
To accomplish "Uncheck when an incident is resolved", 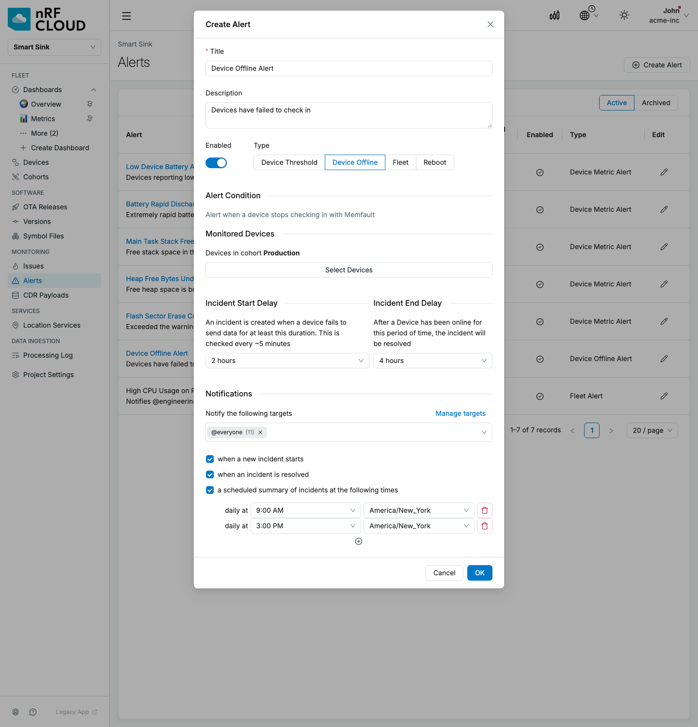I will (x=210, y=474).
